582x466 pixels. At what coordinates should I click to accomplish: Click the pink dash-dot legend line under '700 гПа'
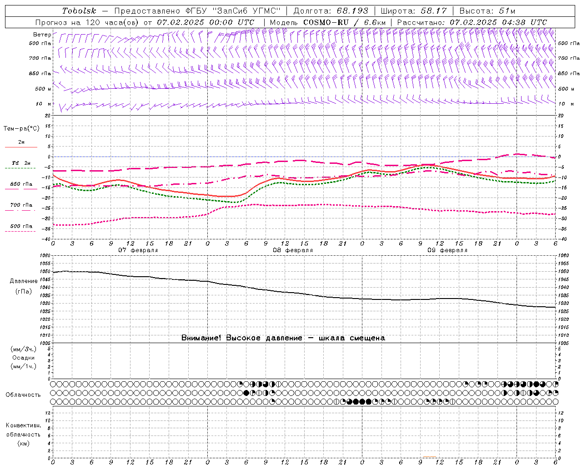point(20,210)
